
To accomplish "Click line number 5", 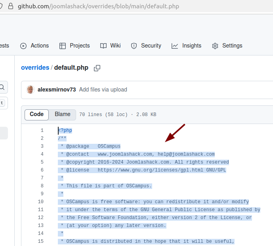I will (x=42, y=162).
